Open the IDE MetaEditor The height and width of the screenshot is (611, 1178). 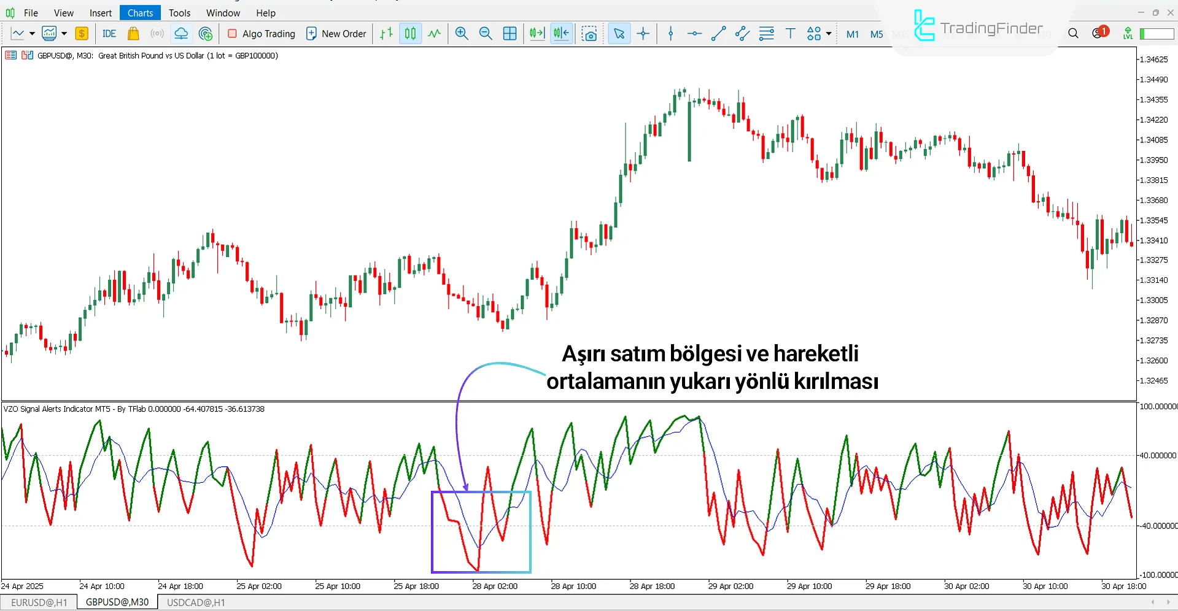tap(109, 34)
